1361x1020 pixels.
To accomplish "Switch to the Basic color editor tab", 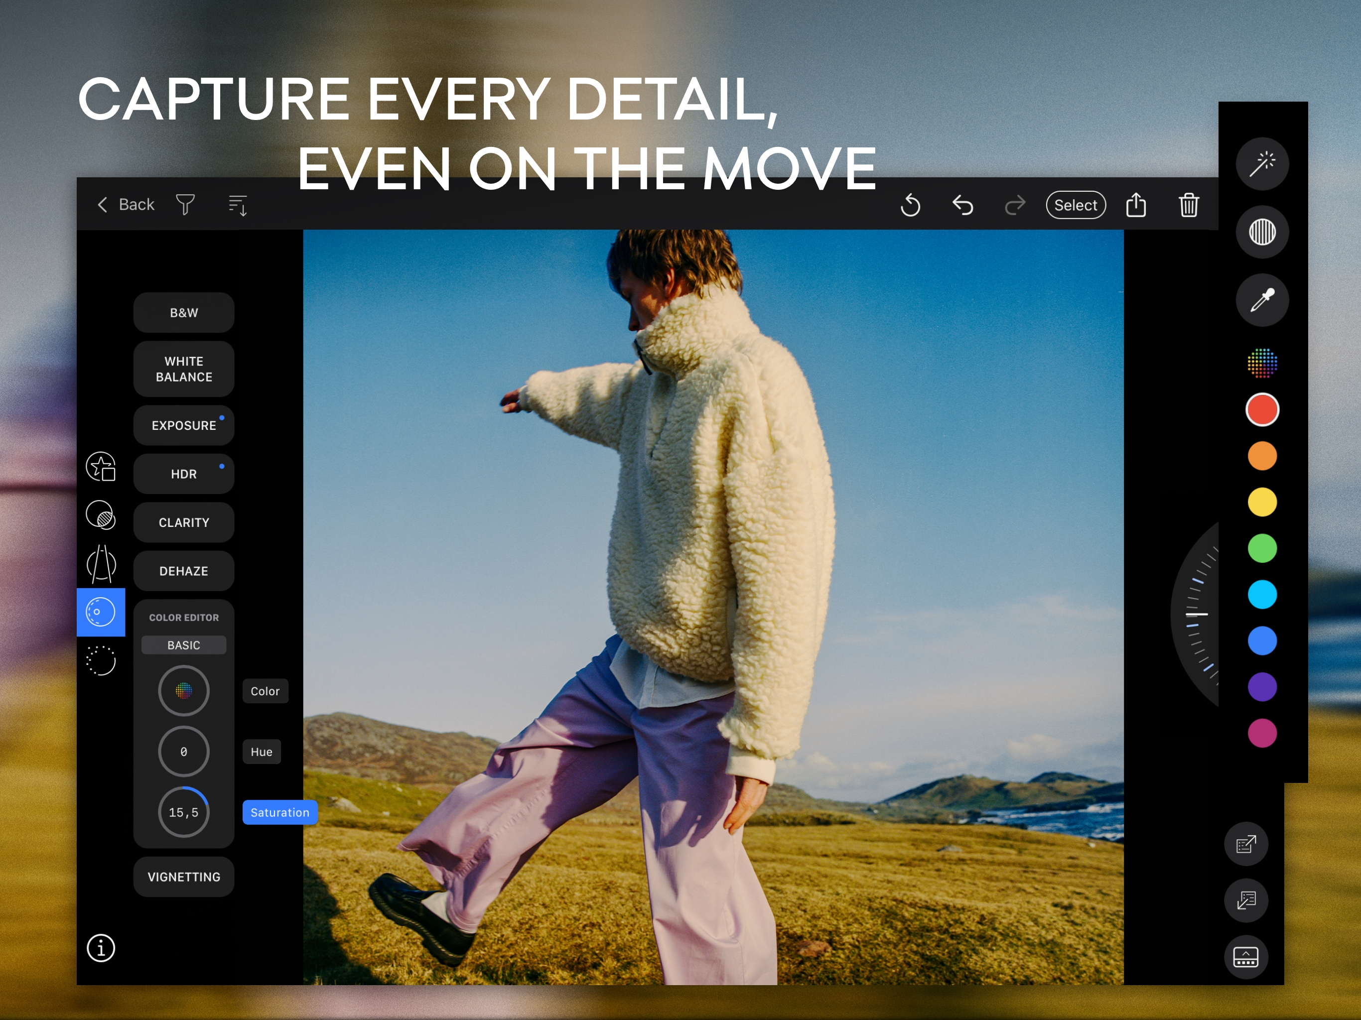I will click(183, 645).
